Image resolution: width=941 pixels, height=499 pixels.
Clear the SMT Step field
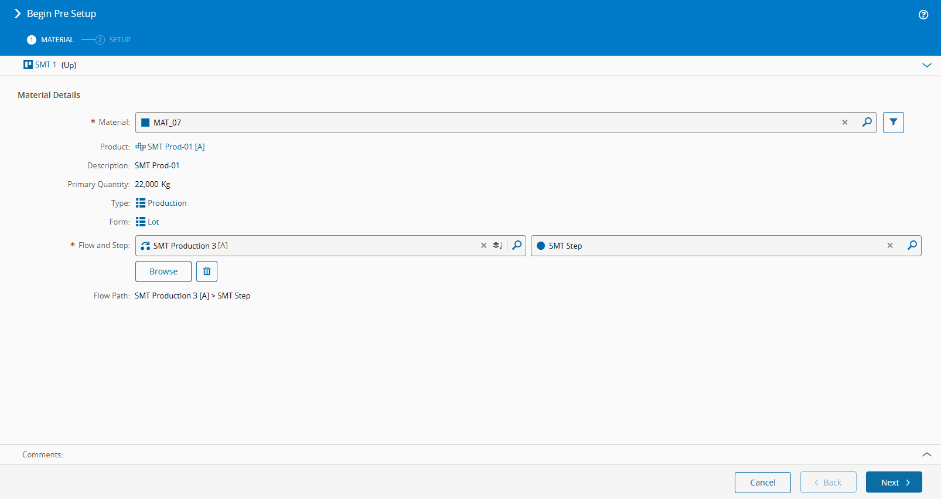click(x=890, y=246)
